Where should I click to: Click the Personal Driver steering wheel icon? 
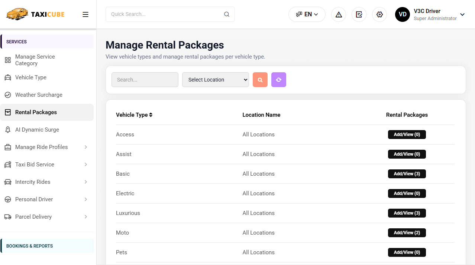point(8,199)
